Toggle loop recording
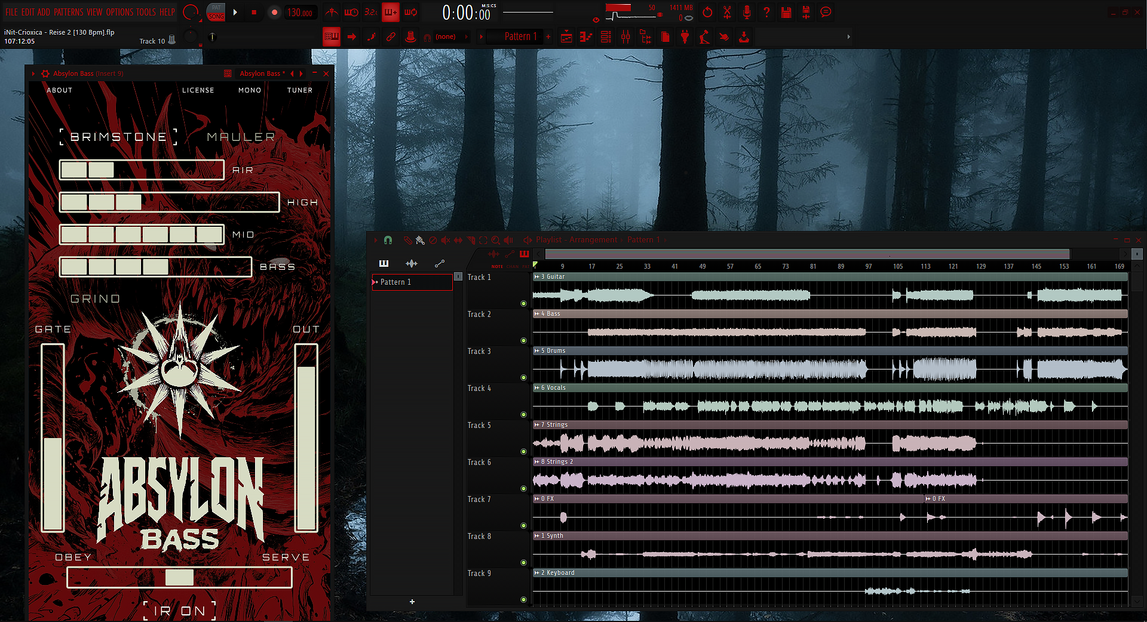This screenshot has width=1147, height=622. click(411, 12)
